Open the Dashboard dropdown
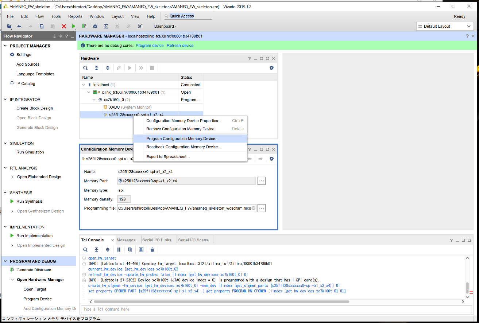The width and height of the screenshot is (479, 323). tap(165, 26)
